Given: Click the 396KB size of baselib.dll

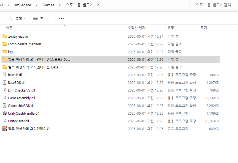Looking at the screenshot, I should (214, 75).
